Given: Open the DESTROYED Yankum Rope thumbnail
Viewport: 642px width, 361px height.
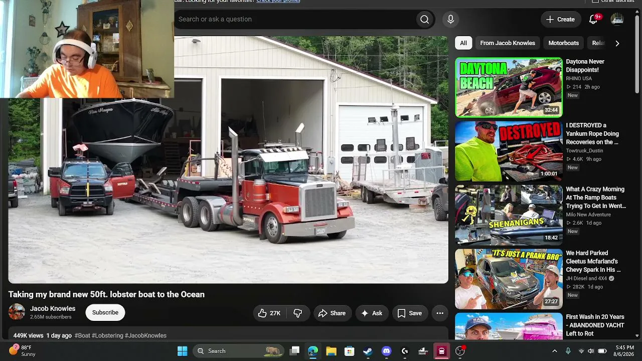Looking at the screenshot, I should point(509,151).
